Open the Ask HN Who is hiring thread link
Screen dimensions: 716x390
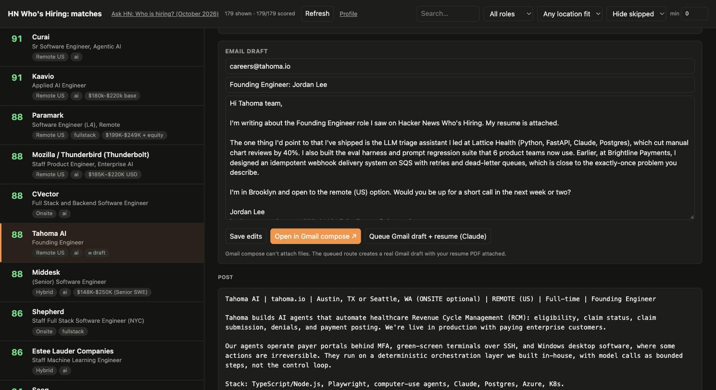click(x=165, y=14)
